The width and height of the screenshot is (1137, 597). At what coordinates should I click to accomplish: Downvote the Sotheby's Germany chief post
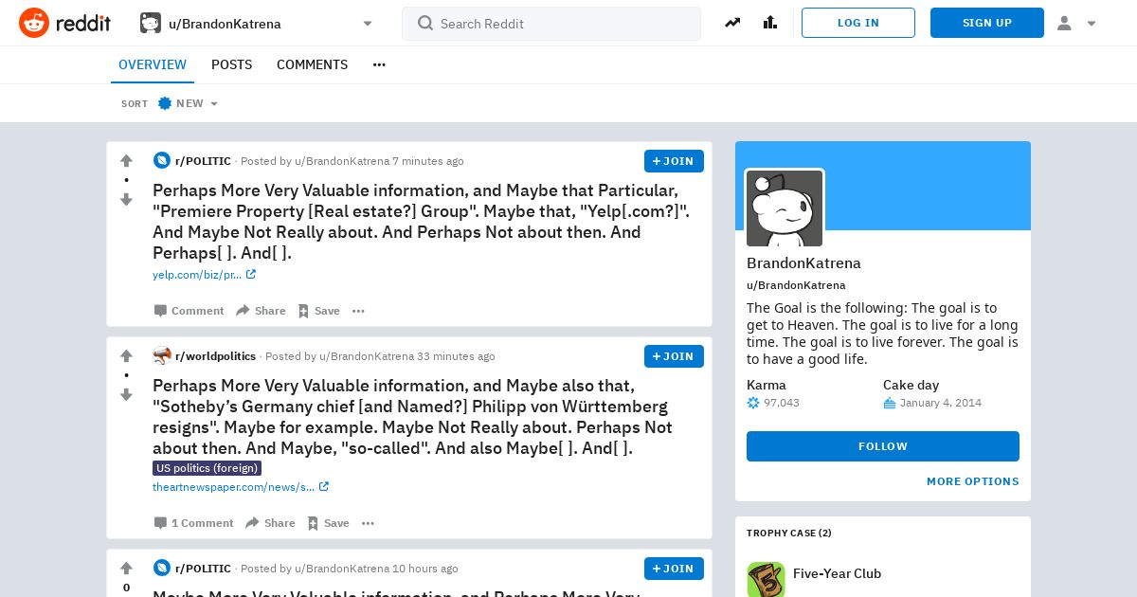pyautogui.click(x=126, y=395)
